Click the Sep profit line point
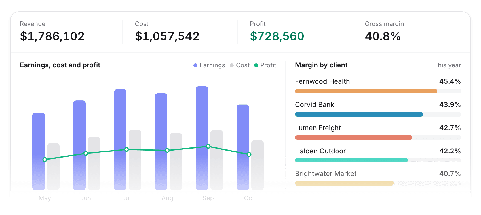The image size is (481, 215). pyautogui.click(x=208, y=147)
